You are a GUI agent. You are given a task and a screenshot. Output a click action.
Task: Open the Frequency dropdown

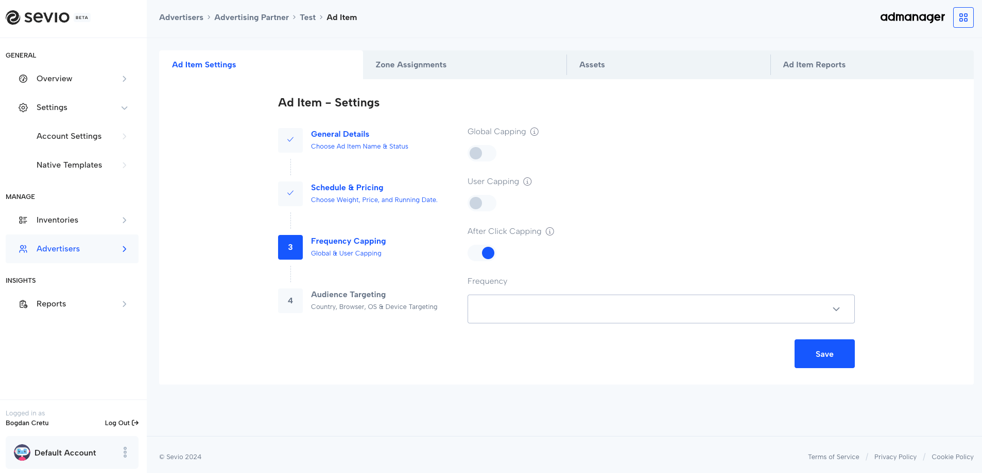(x=661, y=309)
